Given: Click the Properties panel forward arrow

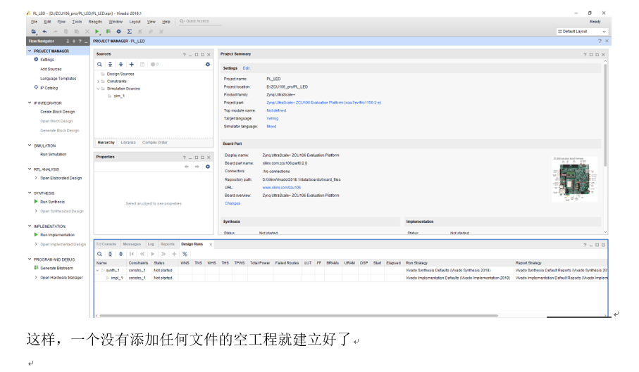Looking at the screenshot, I should click(x=197, y=167).
